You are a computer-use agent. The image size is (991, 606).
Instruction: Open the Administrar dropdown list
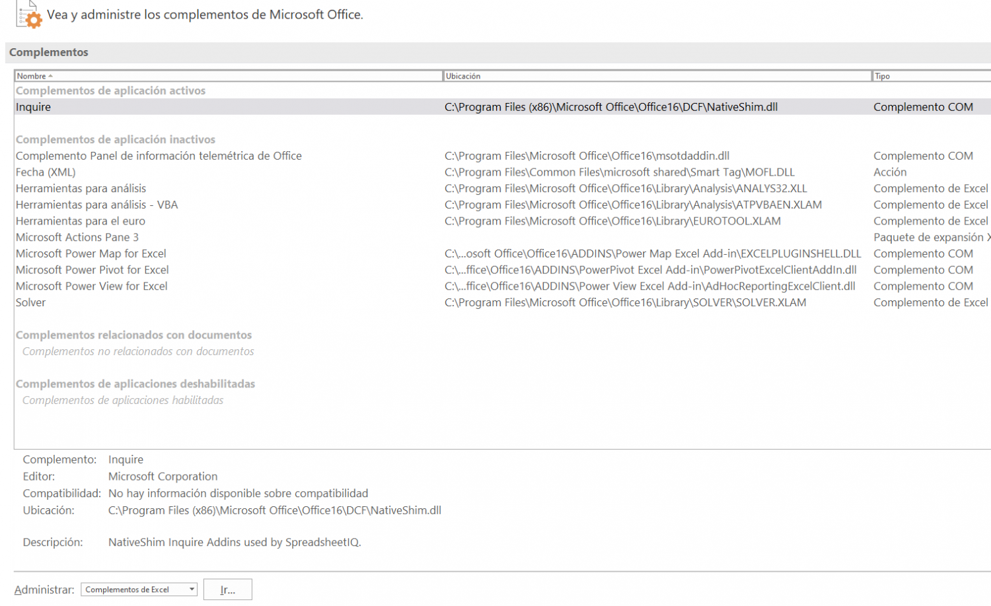pos(192,589)
